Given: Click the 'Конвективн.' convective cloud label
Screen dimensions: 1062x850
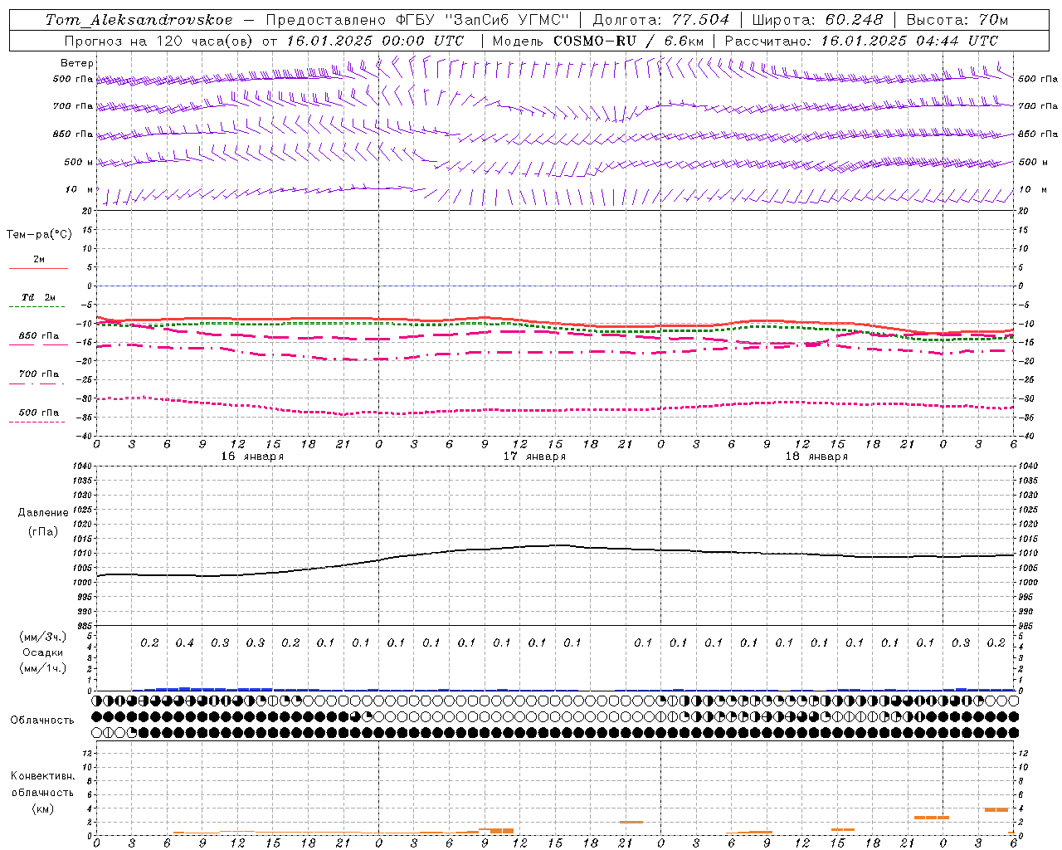Looking at the screenshot, I should (42, 776).
